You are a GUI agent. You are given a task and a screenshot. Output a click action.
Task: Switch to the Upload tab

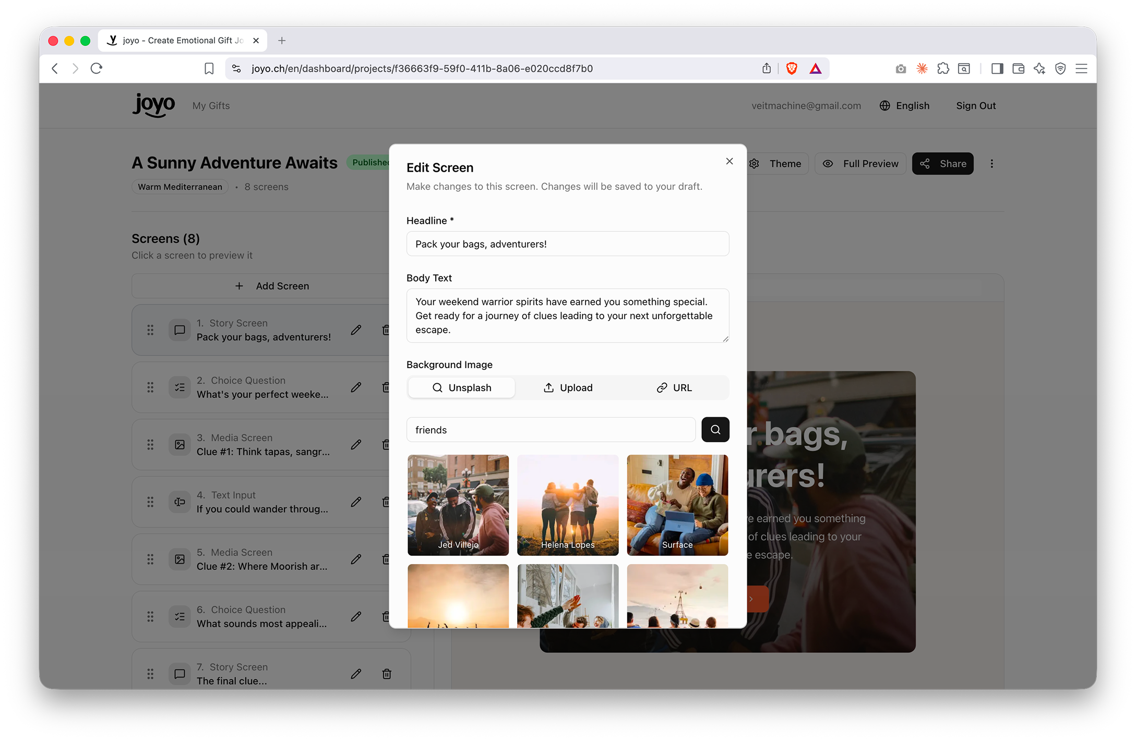(568, 387)
